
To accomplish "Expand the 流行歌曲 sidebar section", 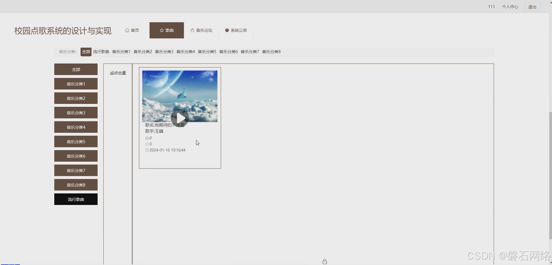I will [x=76, y=199].
